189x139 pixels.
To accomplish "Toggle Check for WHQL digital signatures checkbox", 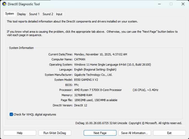I will [x=11, y=114].
